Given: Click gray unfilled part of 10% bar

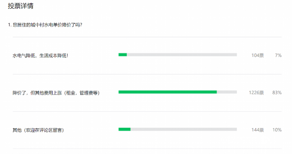Looking at the screenshot, I should click(x=184, y=129).
